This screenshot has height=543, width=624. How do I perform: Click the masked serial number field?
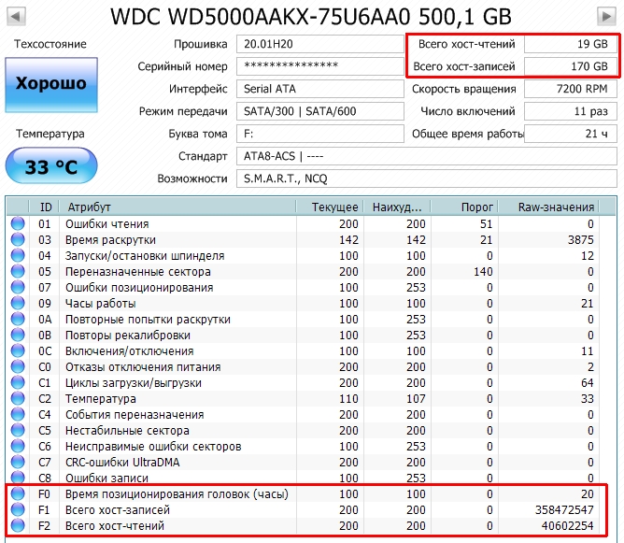point(320,66)
